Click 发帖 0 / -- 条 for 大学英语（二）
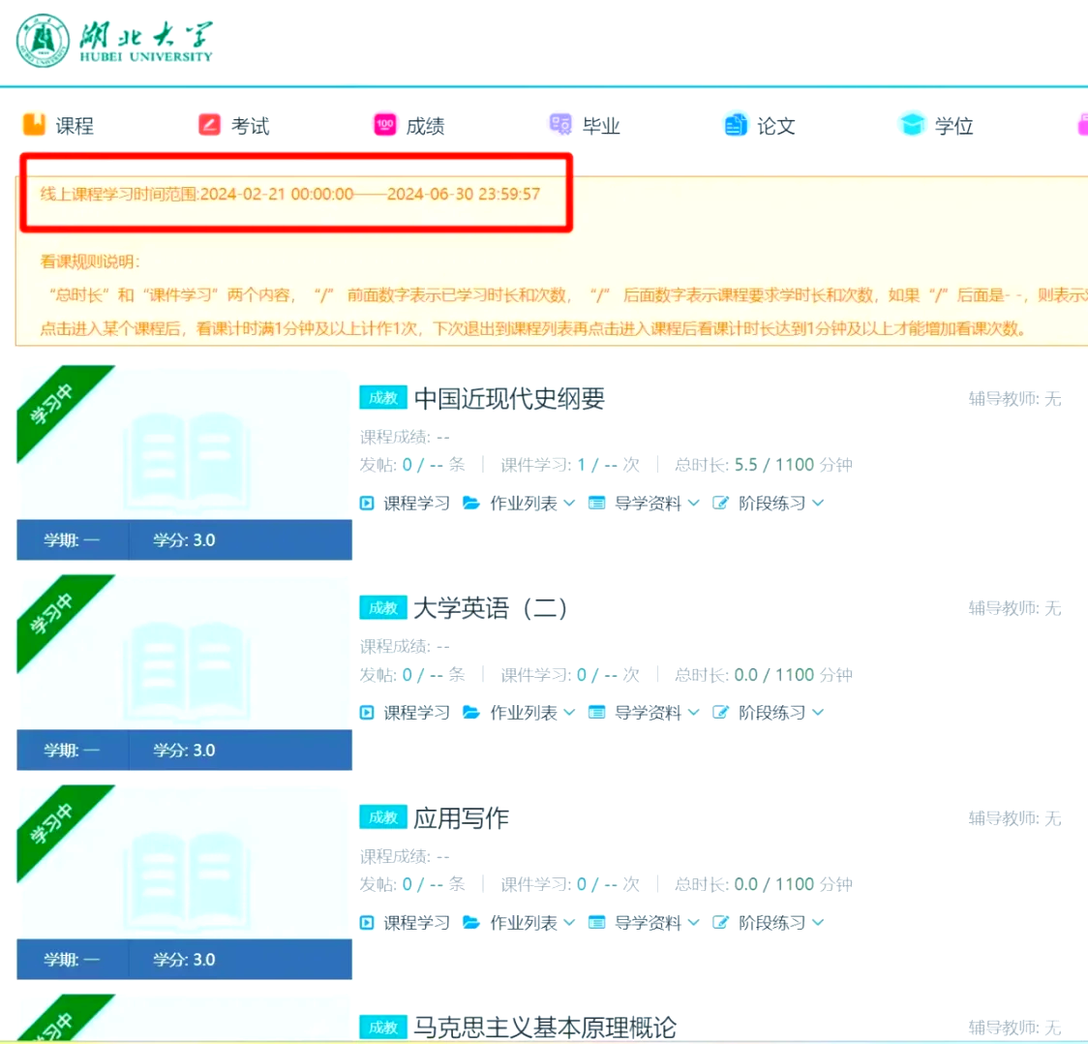 click(x=412, y=675)
